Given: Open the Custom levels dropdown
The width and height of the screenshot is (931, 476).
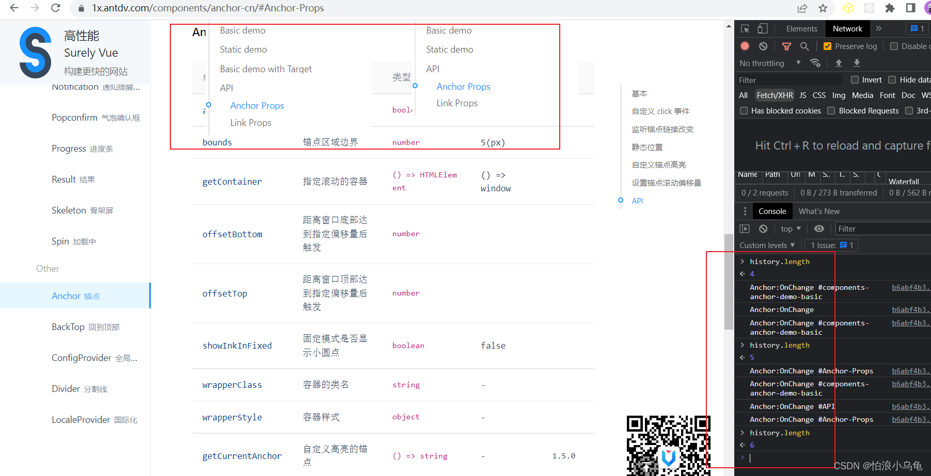Looking at the screenshot, I should [x=767, y=245].
